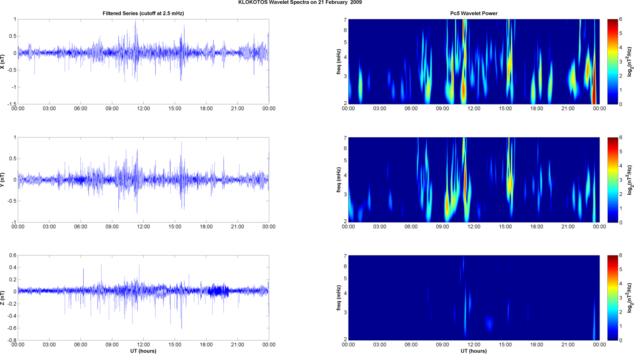
Task: Click 'freq (mHz)' label of the Z spectrogram
Action: click(x=339, y=298)
